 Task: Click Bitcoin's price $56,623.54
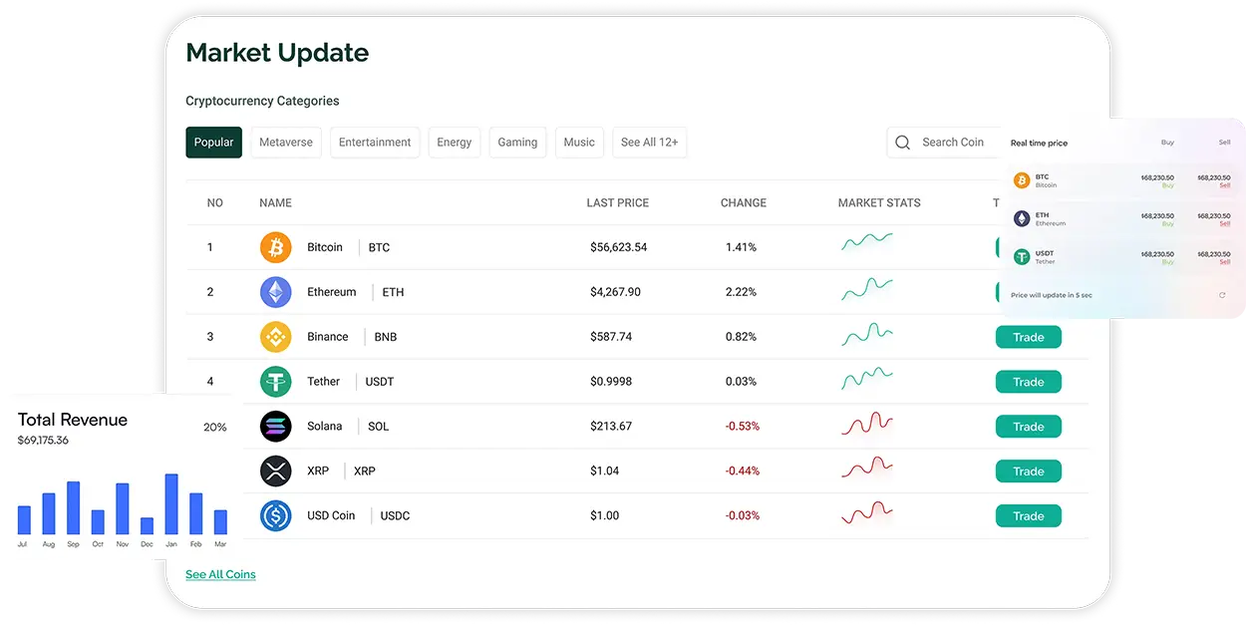click(618, 247)
